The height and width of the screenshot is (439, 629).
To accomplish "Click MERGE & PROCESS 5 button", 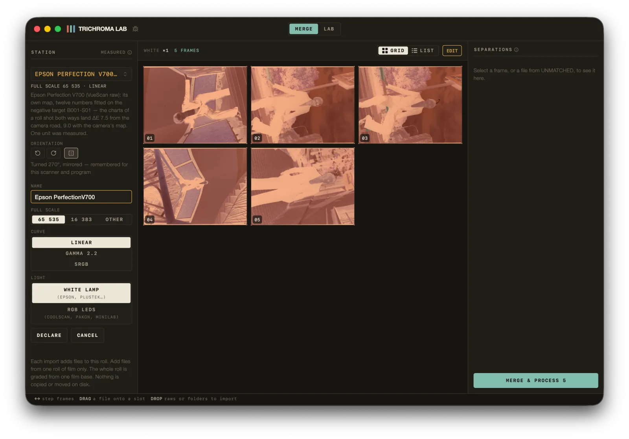I will click(x=536, y=380).
